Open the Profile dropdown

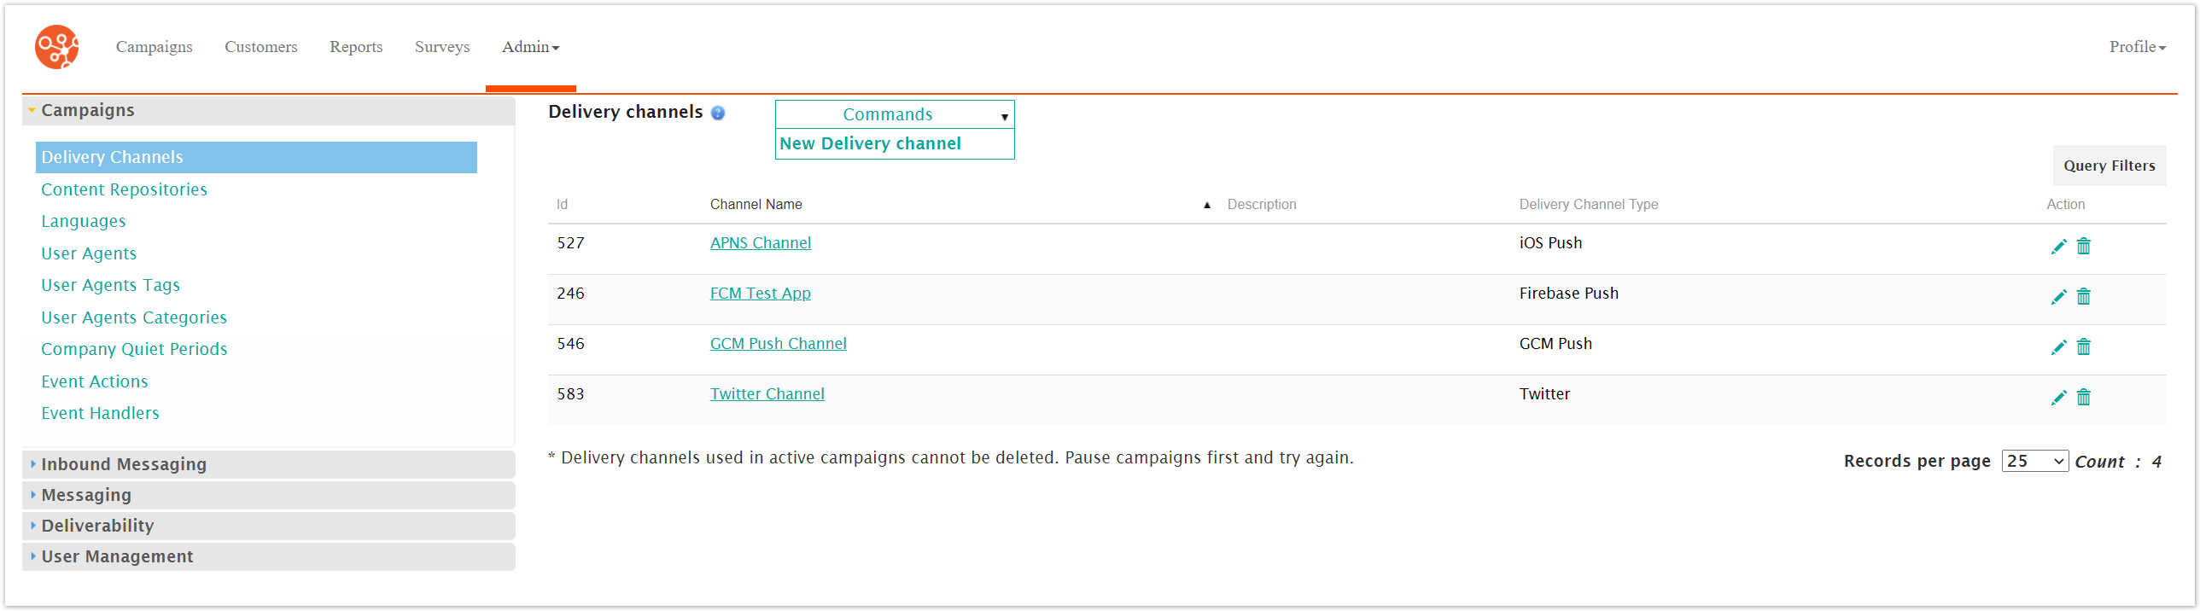click(x=2136, y=47)
